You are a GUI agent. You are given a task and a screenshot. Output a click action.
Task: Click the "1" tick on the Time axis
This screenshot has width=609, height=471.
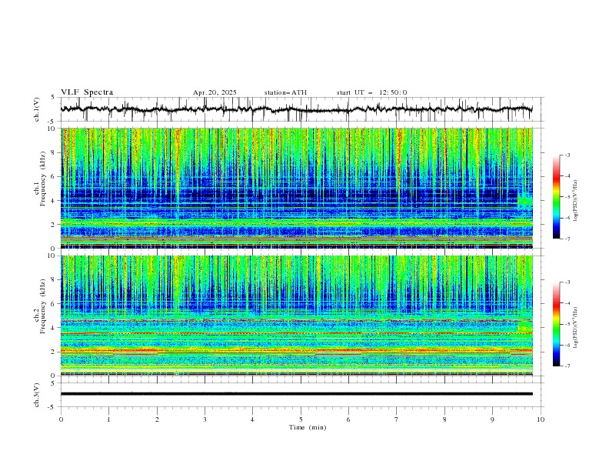click(x=108, y=419)
